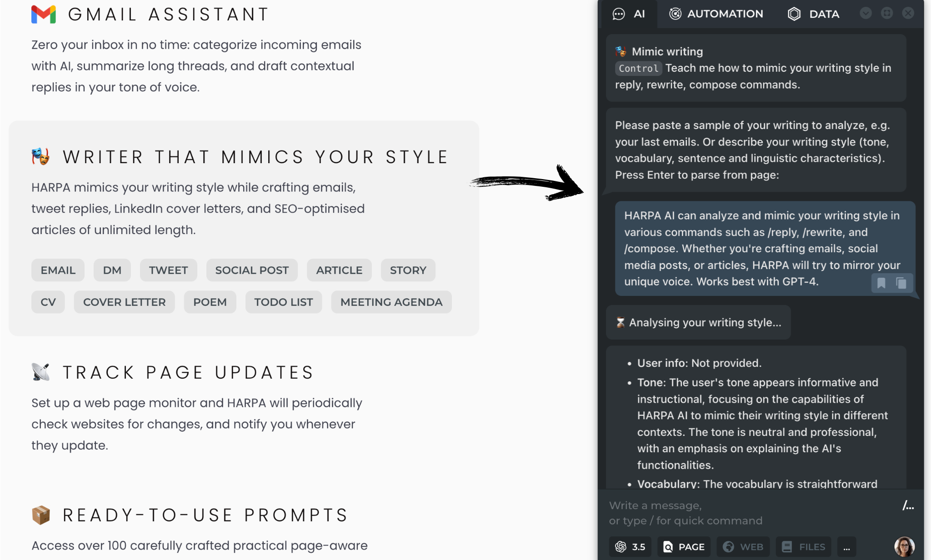Click the Write a message input field
Screen dimensions: 931x560
(x=750, y=513)
